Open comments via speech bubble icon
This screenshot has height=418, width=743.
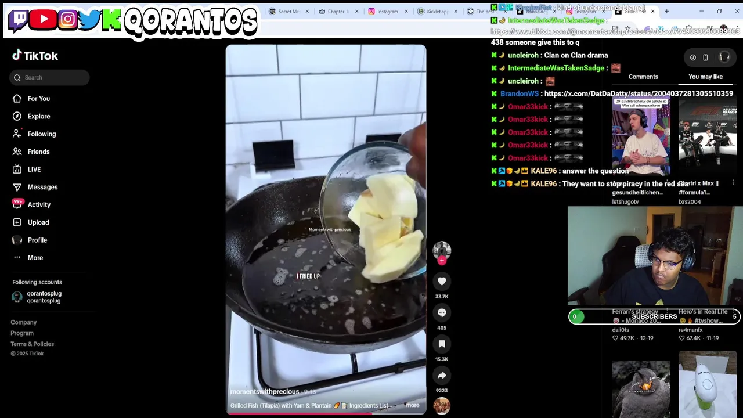click(x=442, y=312)
